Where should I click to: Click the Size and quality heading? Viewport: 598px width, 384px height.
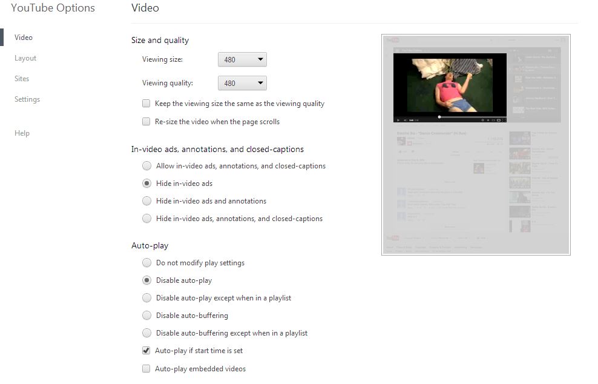coord(160,41)
